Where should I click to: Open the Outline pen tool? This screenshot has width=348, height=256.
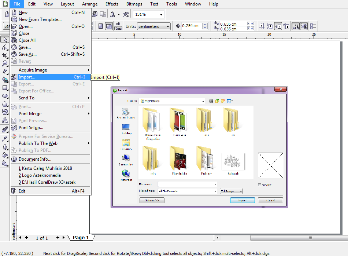point(5,147)
